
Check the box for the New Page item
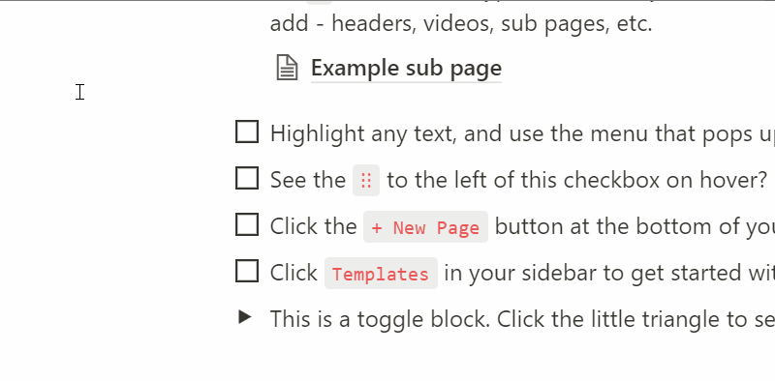247,224
